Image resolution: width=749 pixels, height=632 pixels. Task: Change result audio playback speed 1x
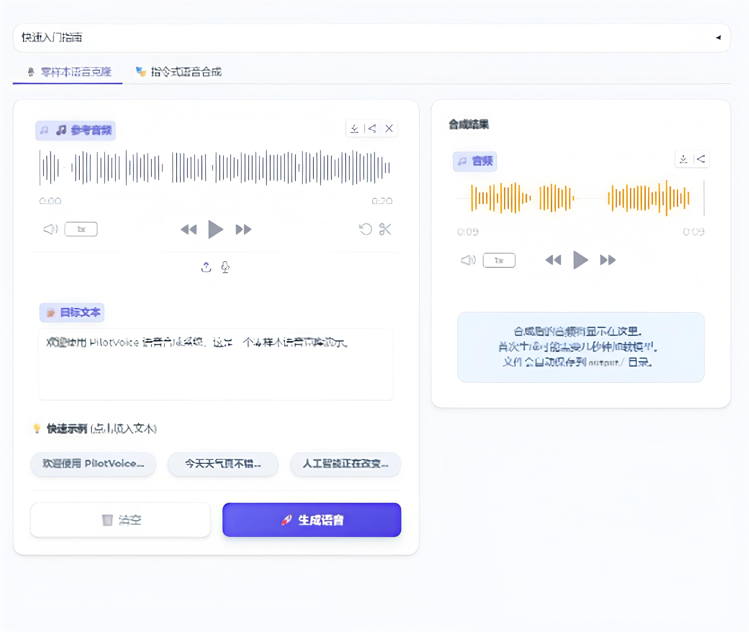tap(499, 260)
